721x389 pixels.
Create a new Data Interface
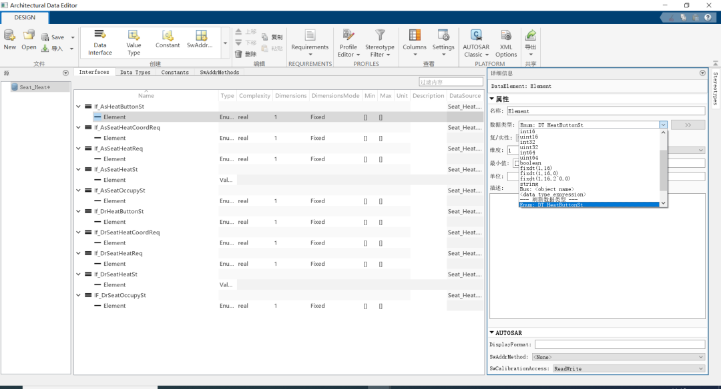pyautogui.click(x=99, y=43)
